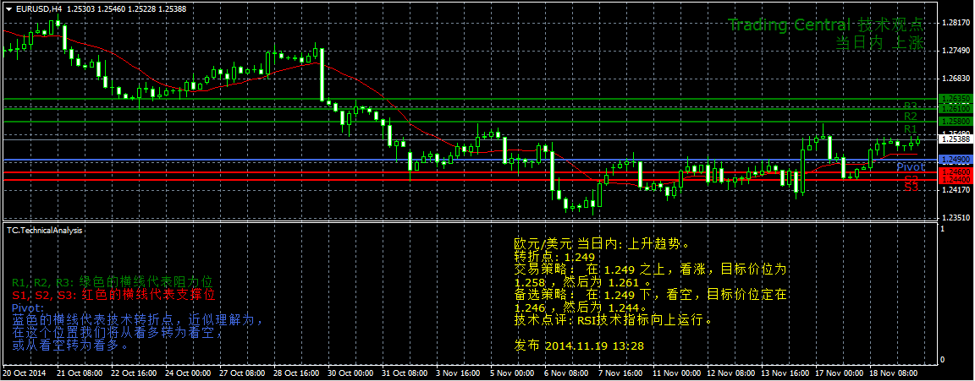Screen dimensions: 975x381
Task: Click the 20 Oct 2014 date label
Action: [x=25, y=373]
